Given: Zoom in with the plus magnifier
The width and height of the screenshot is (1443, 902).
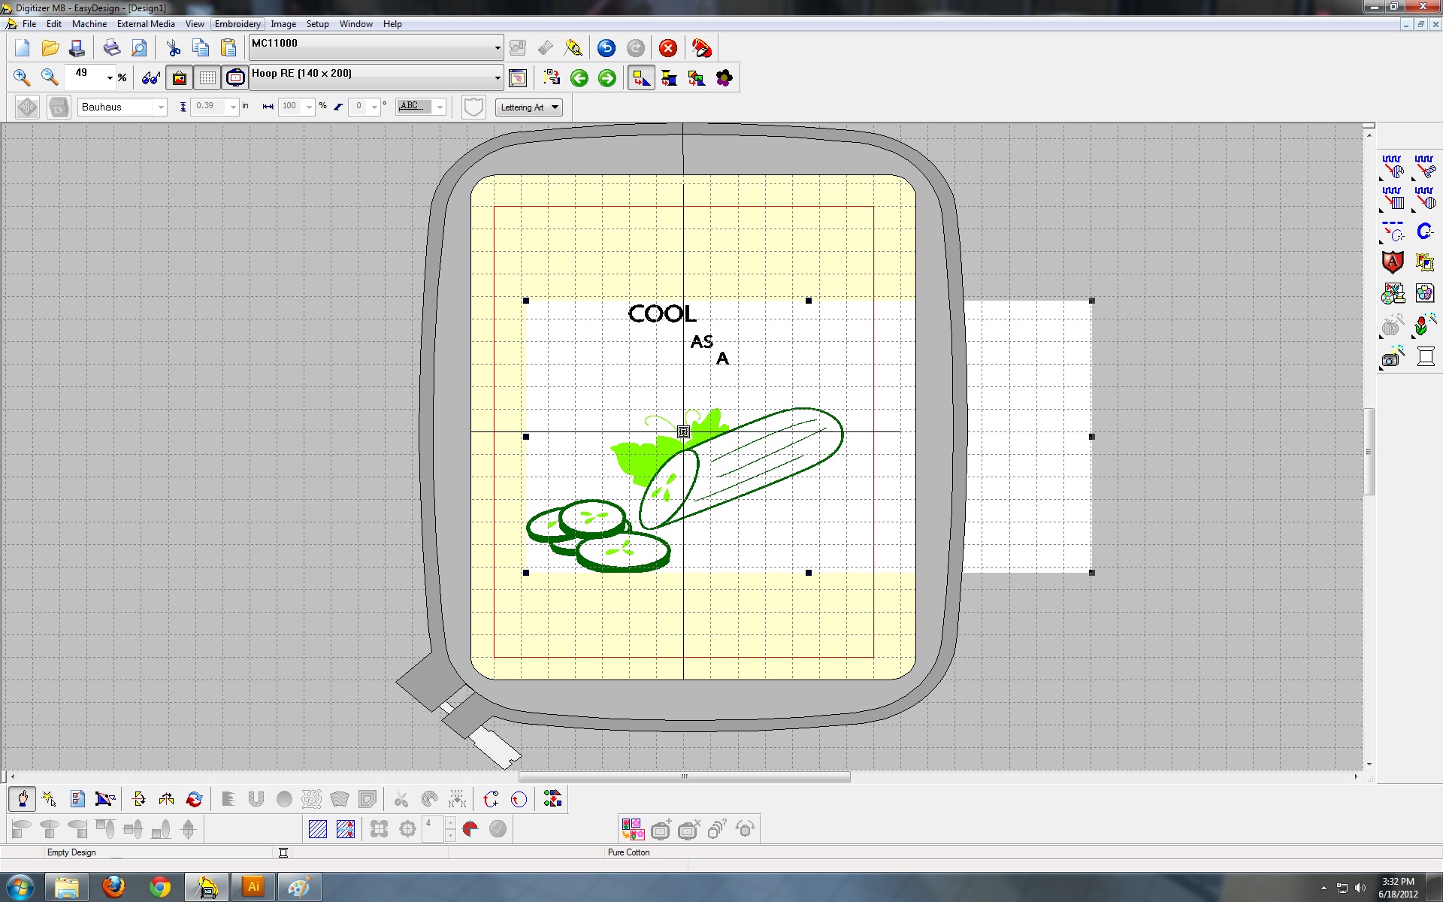Looking at the screenshot, I should (x=22, y=77).
